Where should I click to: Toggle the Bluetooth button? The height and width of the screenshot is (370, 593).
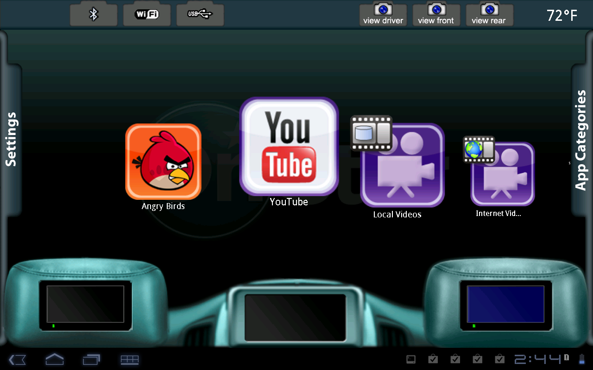click(94, 14)
